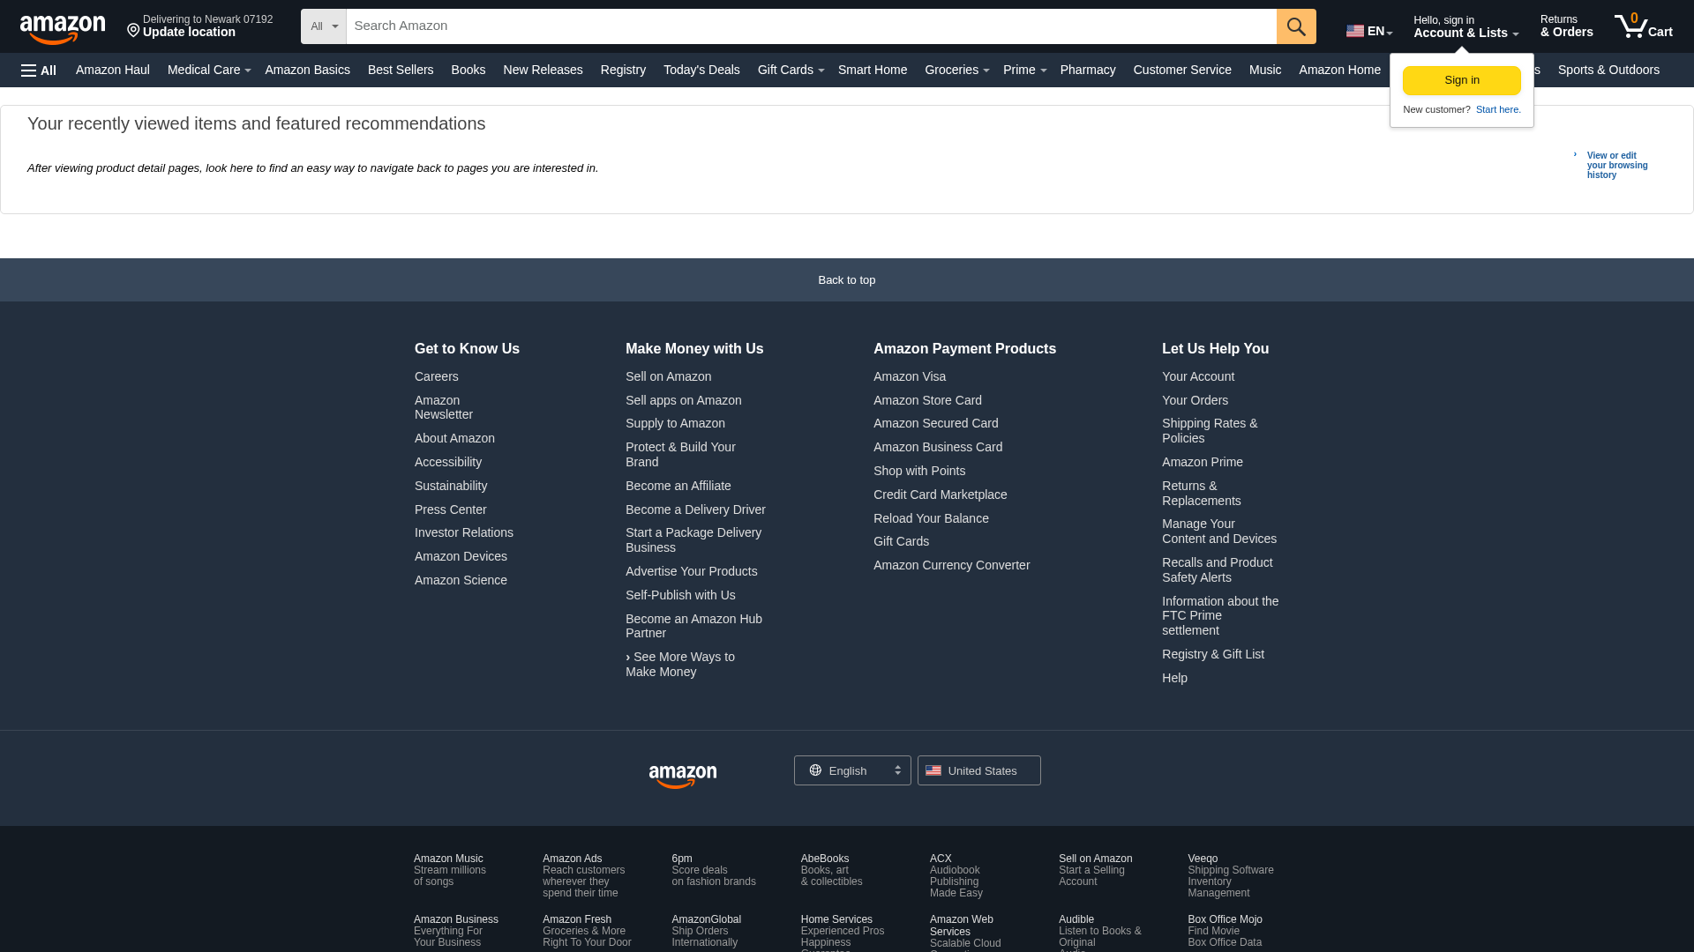The width and height of the screenshot is (1694, 952).
Task: Open Veeqo Shipping Software link
Action: point(1231,875)
